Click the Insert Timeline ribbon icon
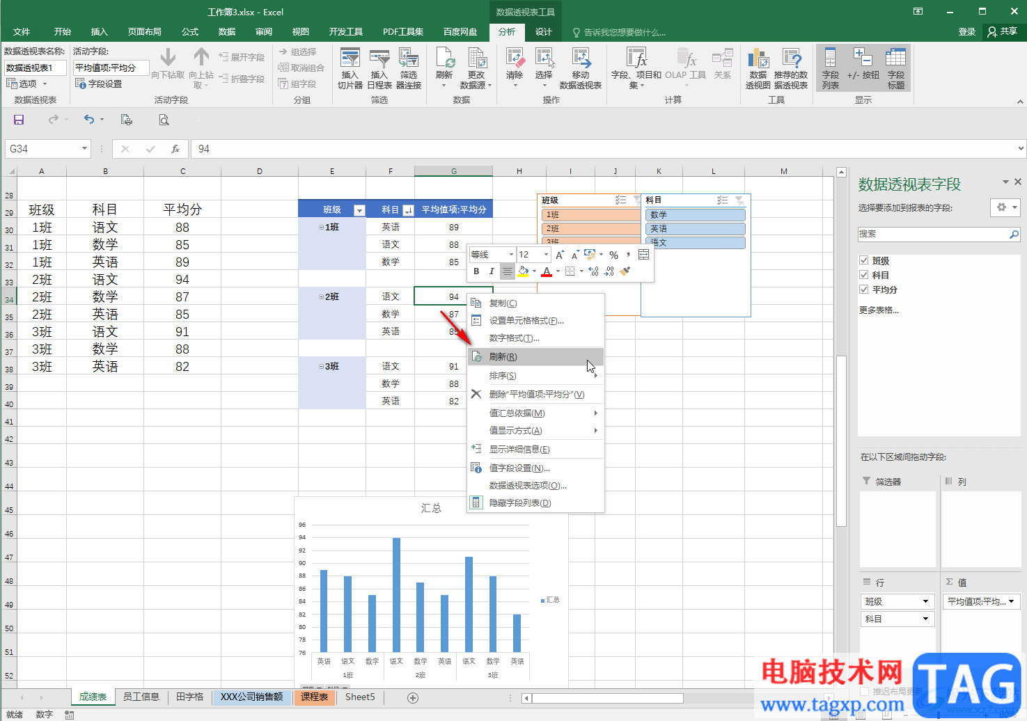 379,68
